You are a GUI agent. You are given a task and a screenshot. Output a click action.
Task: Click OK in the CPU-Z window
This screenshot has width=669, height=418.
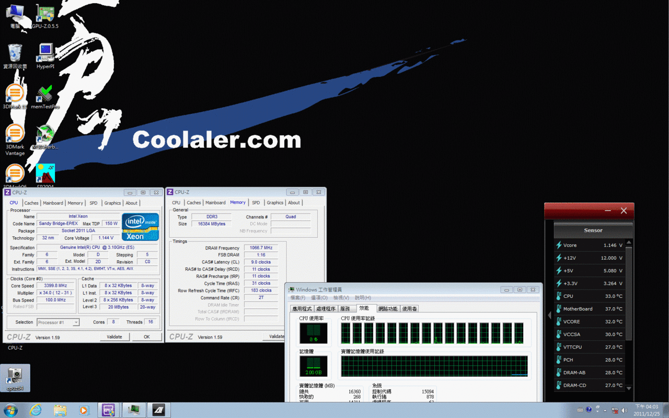pyautogui.click(x=146, y=337)
